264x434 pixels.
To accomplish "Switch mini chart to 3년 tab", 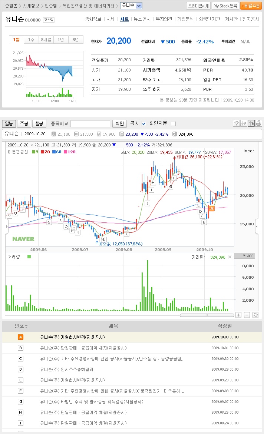I will point(76,40).
